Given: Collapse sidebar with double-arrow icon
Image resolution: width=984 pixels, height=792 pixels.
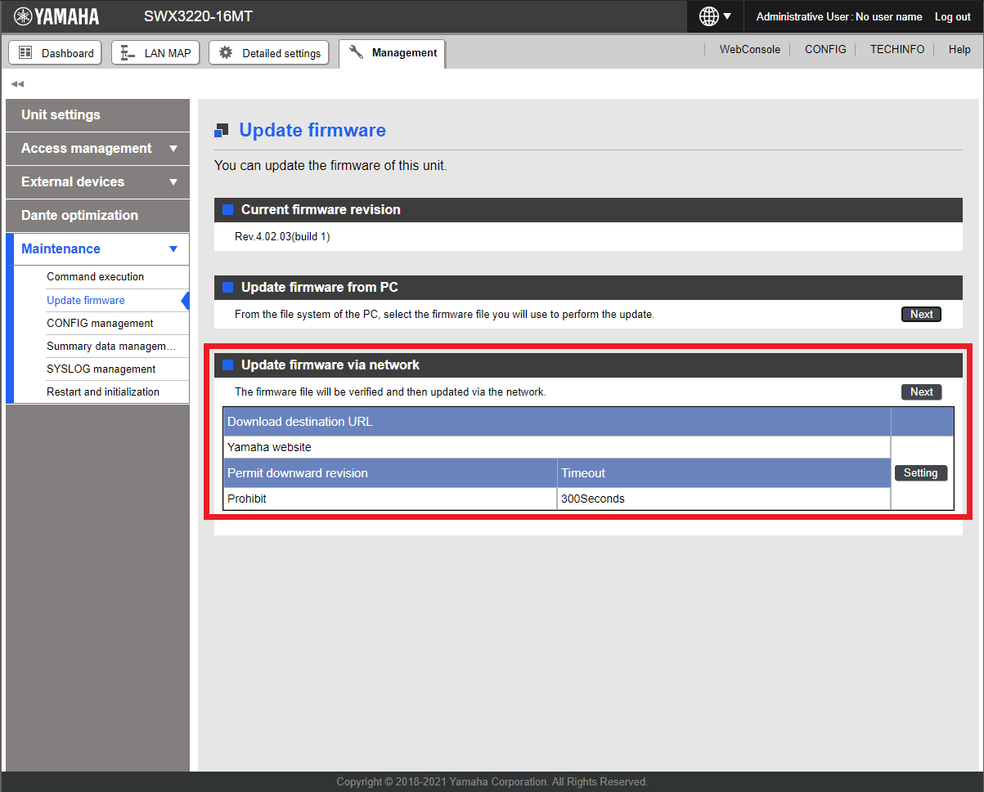Looking at the screenshot, I should [17, 84].
